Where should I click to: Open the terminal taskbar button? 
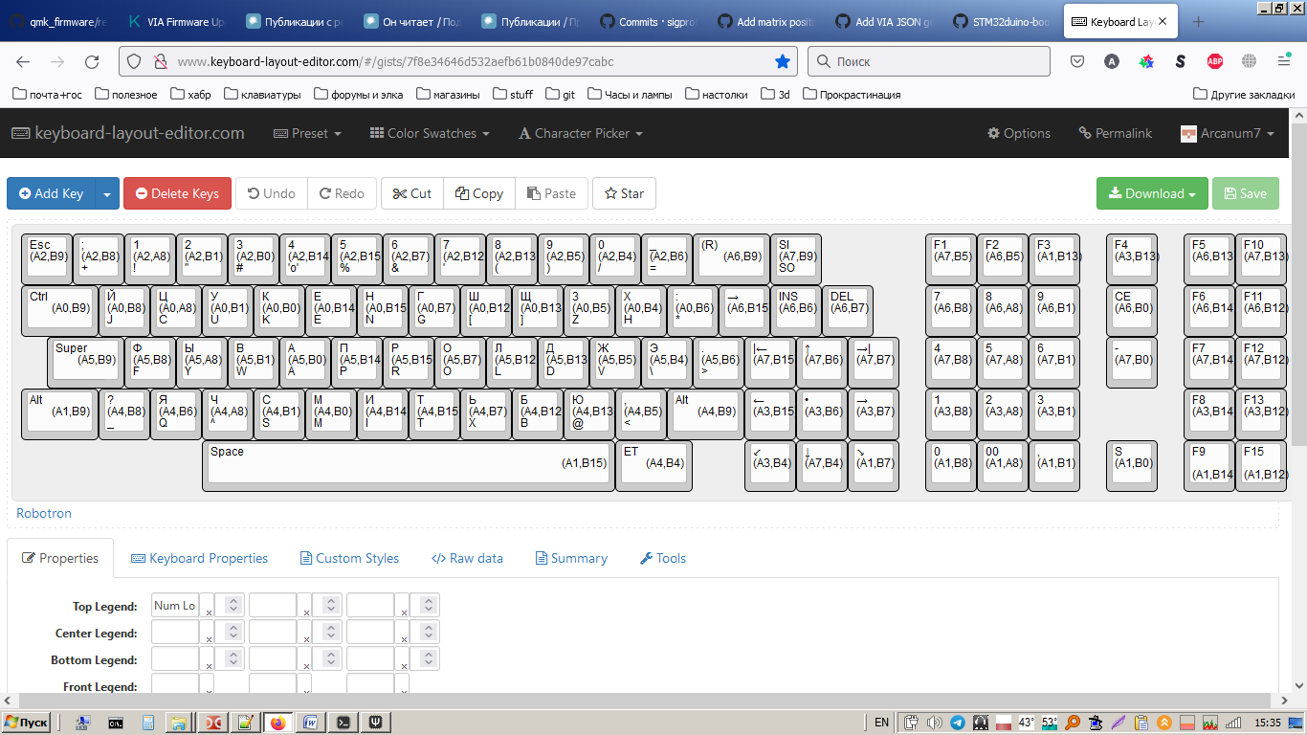pyautogui.click(x=343, y=723)
